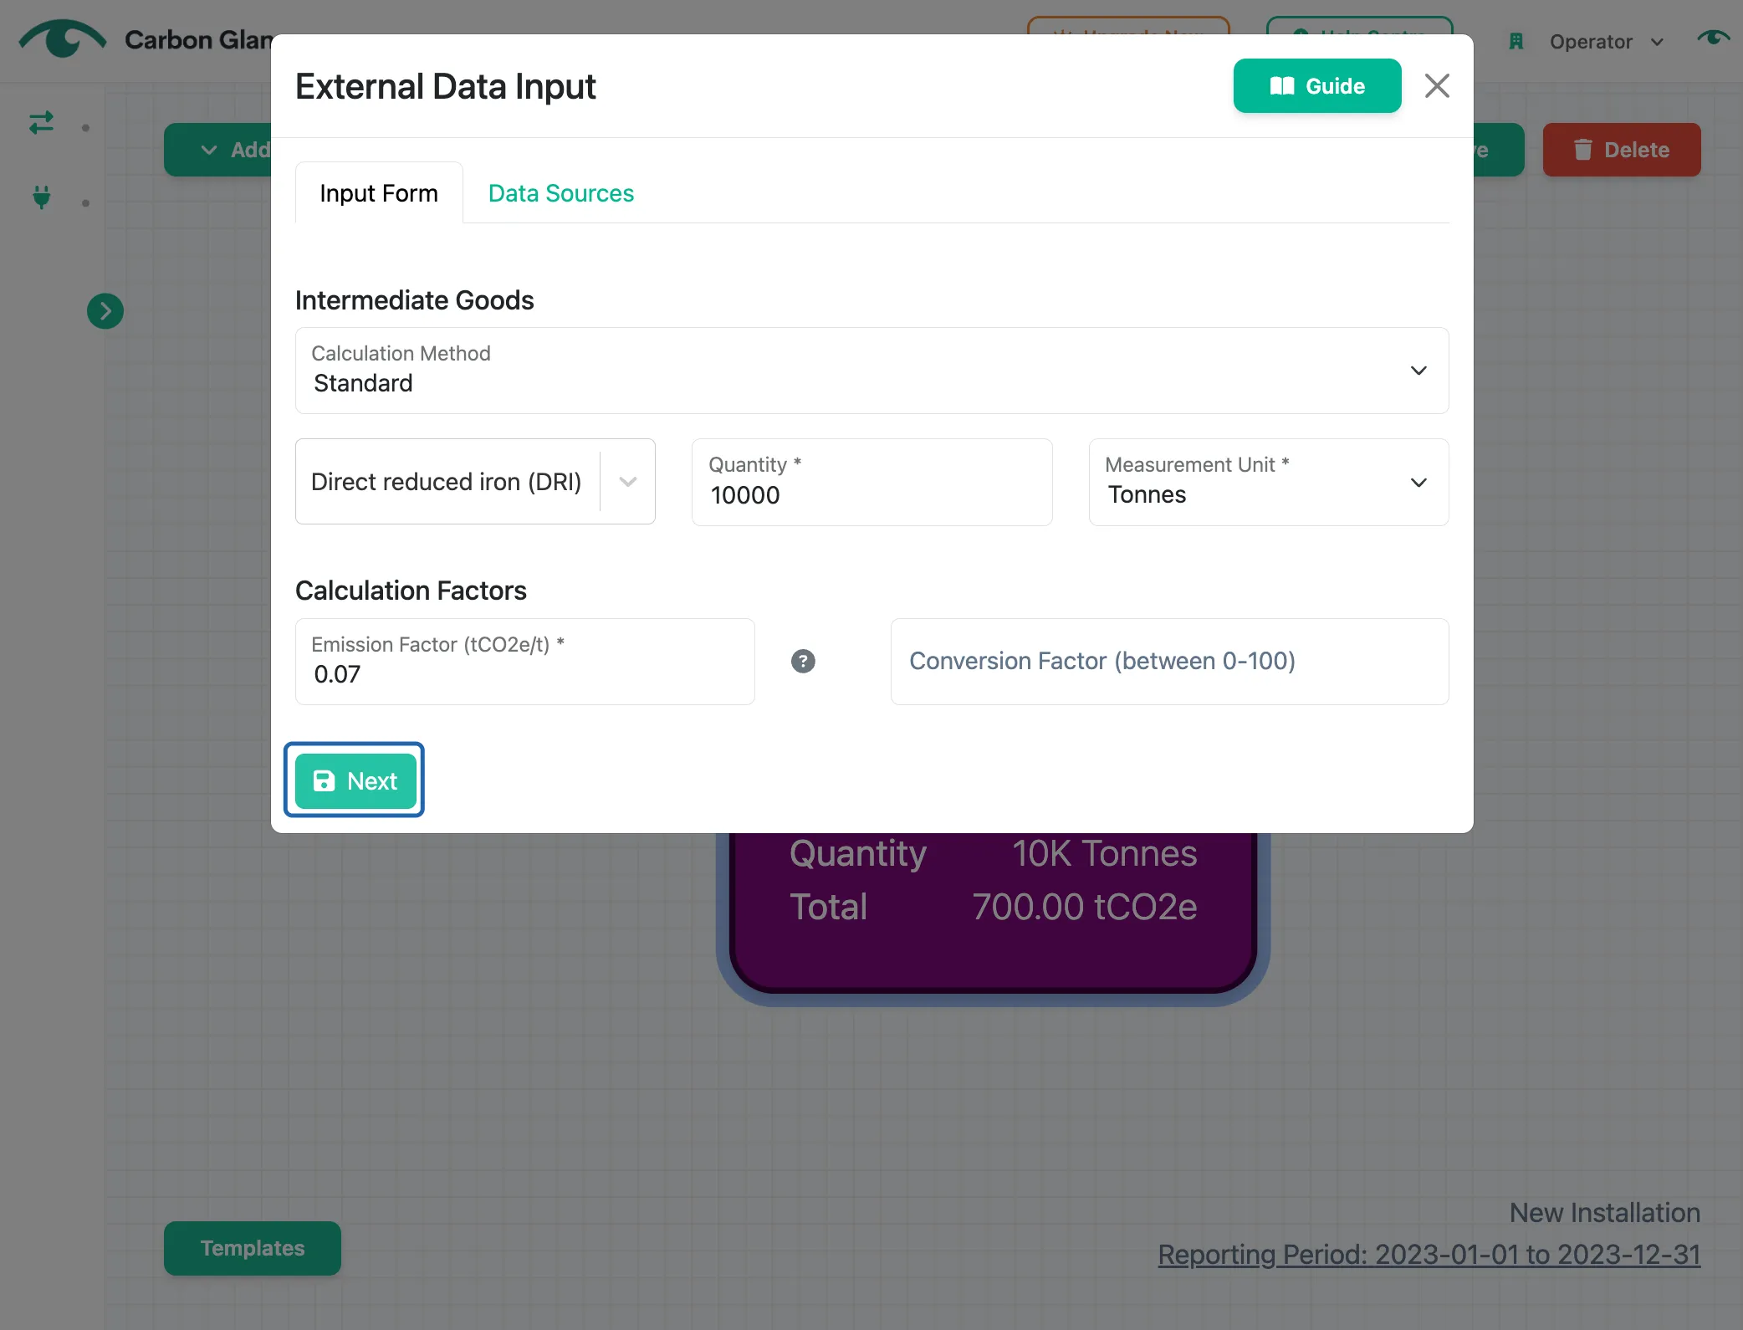This screenshot has height=1330, width=1743.
Task: Click the eye icon at top right
Action: tap(1712, 38)
